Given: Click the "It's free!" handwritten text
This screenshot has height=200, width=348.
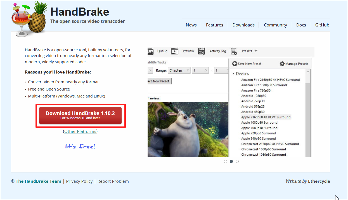Looking at the screenshot, I should point(80,146).
